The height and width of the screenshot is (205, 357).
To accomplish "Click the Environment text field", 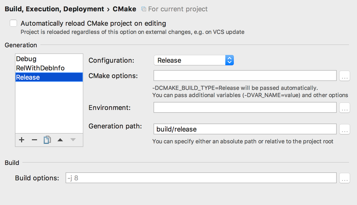I will [x=245, y=108].
